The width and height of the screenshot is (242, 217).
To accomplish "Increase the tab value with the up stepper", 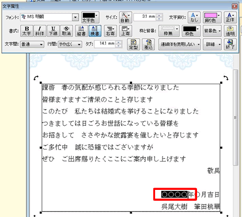I will click(119, 42).
